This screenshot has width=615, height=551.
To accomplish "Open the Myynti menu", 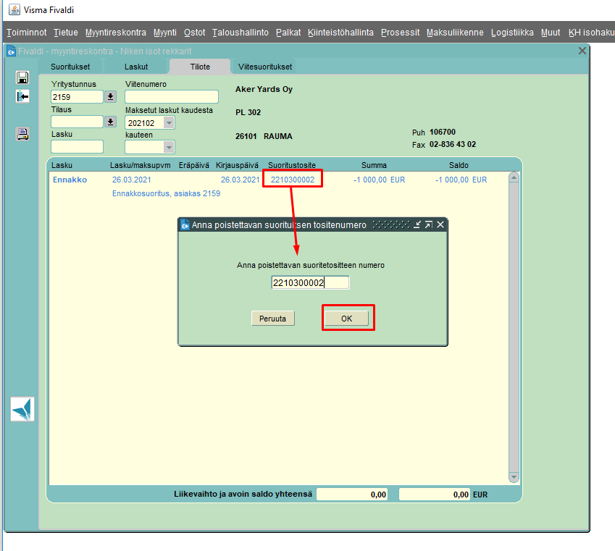I will (165, 33).
